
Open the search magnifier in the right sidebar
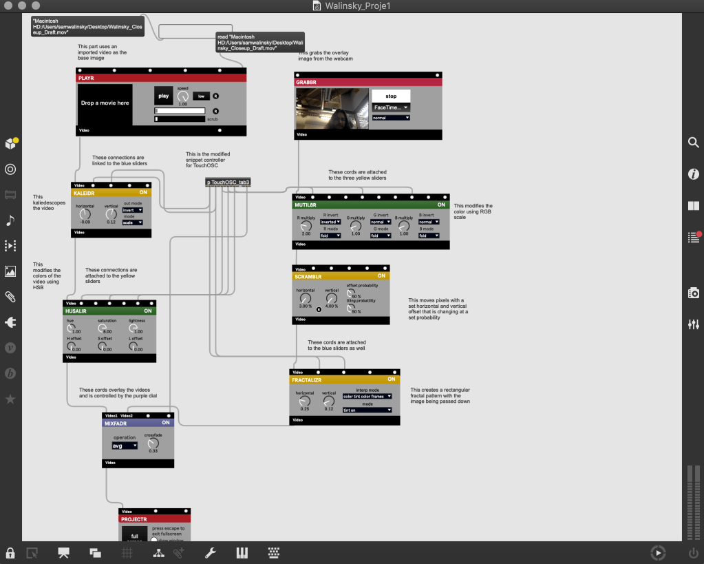pos(693,142)
